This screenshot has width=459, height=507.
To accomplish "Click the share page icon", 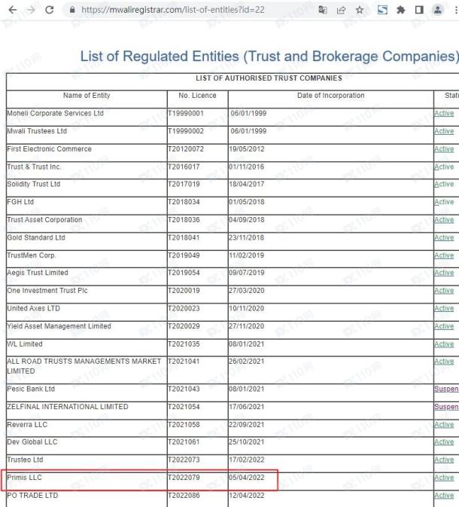I will [x=341, y=10].
